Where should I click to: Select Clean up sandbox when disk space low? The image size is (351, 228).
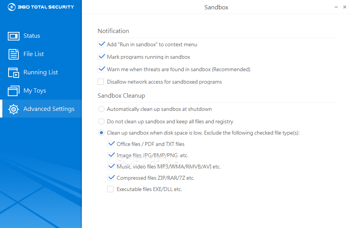101,133
